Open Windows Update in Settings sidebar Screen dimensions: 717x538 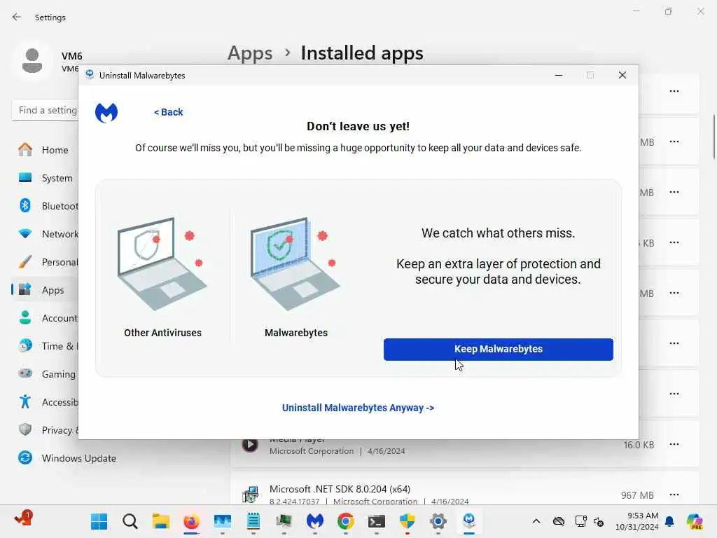(67, 458)
